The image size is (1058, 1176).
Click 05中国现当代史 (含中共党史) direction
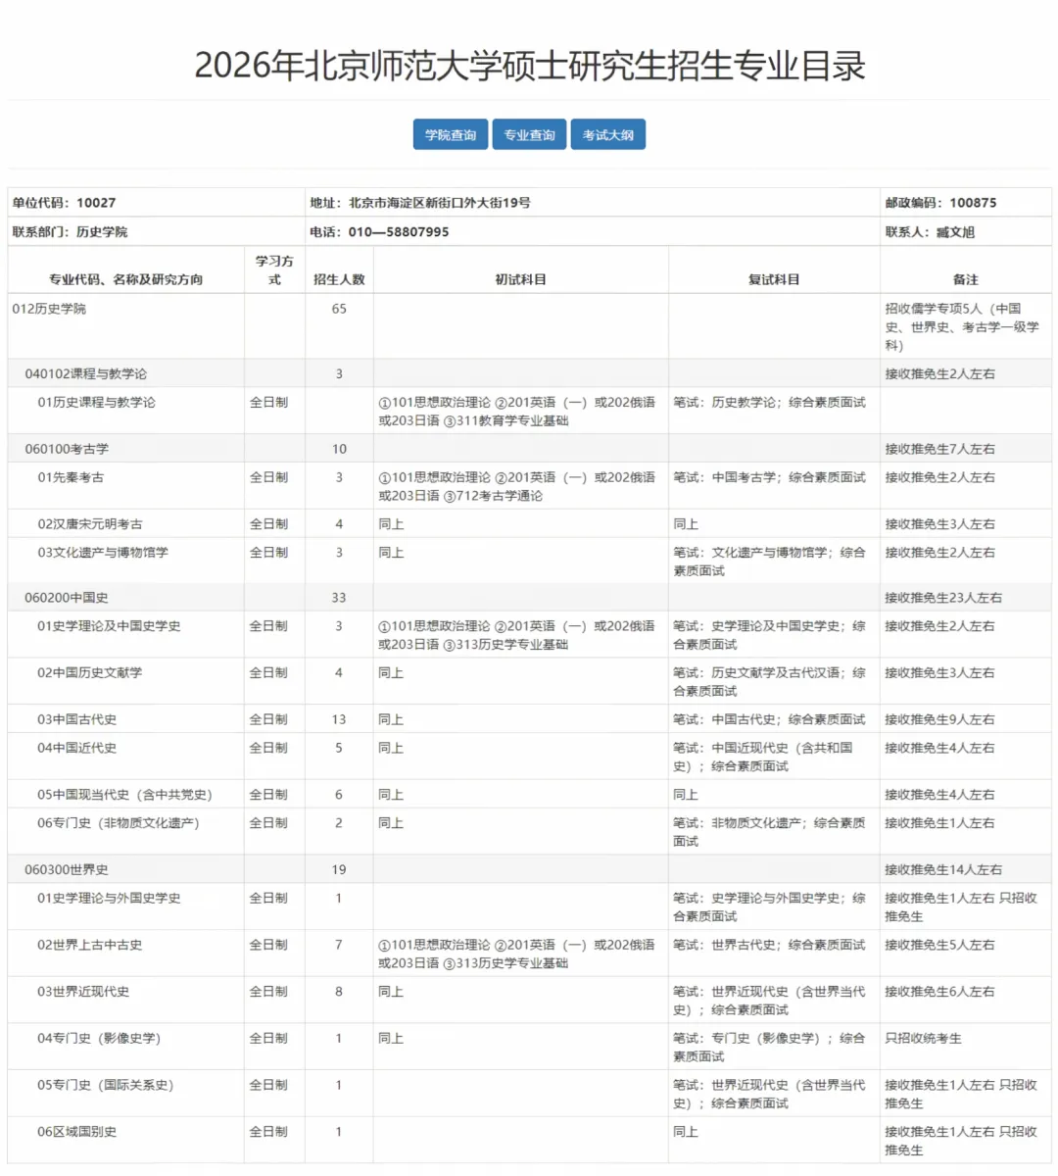(124, 795)
